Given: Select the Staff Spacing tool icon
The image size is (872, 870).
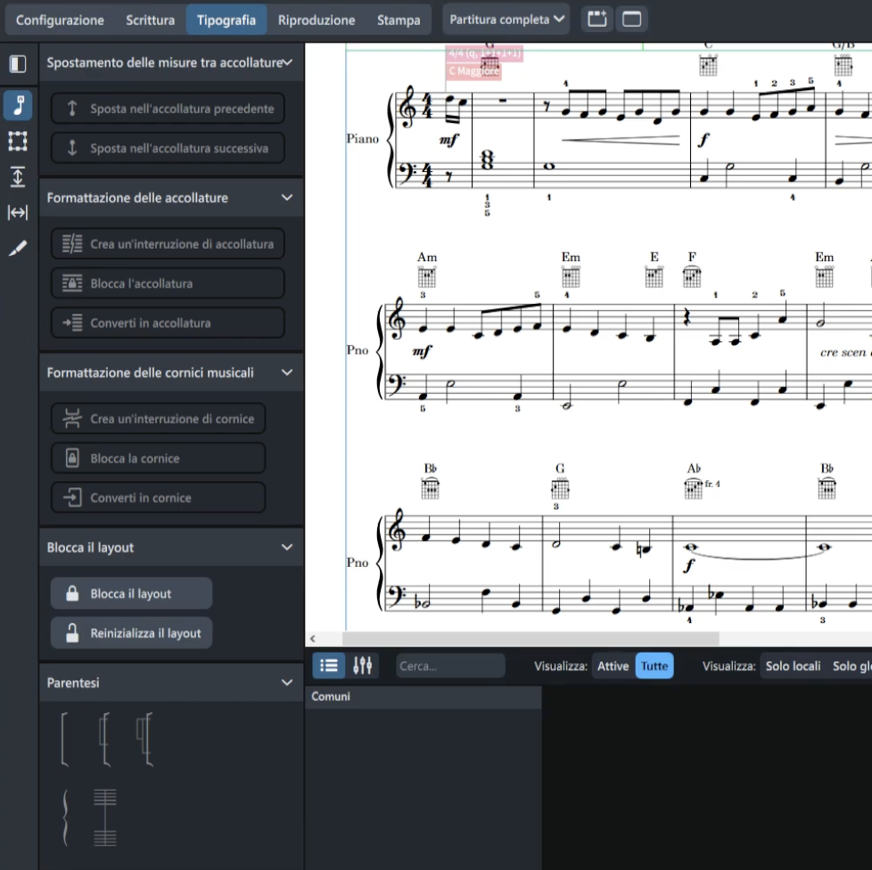Looking at the screenshot, I should point(18,176).
